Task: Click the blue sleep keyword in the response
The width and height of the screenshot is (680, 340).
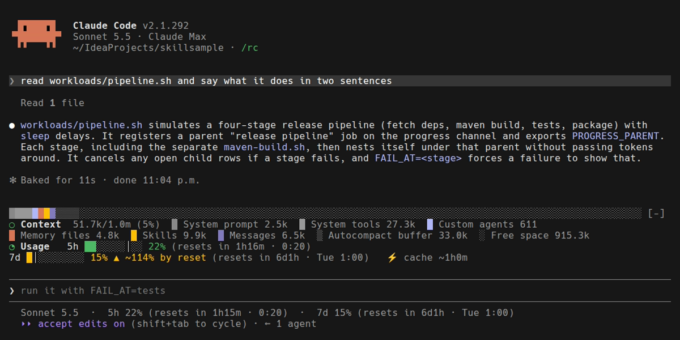Action: pyautogui.click(x=35, y=136)
